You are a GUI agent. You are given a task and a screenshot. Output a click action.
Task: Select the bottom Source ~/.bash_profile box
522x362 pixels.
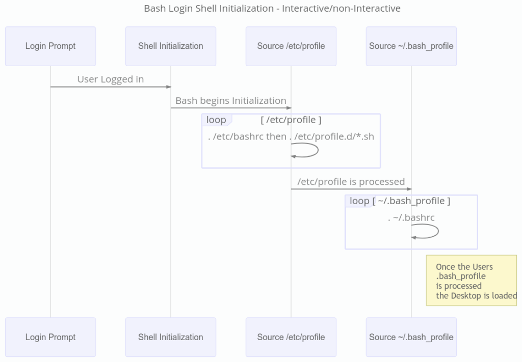pyautogui.click(x=411, y=337)
